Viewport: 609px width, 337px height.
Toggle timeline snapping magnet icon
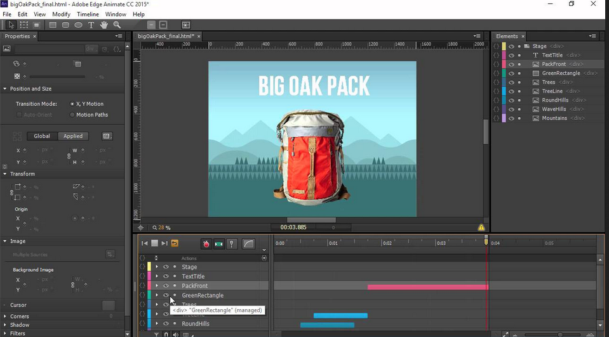pos(166,334)
